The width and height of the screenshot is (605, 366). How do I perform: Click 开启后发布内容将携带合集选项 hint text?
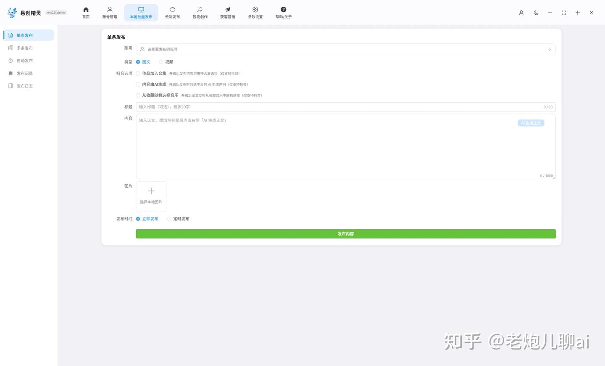pyautogui.click(x=204, y=74)
